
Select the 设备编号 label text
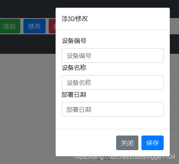[74, 41]
